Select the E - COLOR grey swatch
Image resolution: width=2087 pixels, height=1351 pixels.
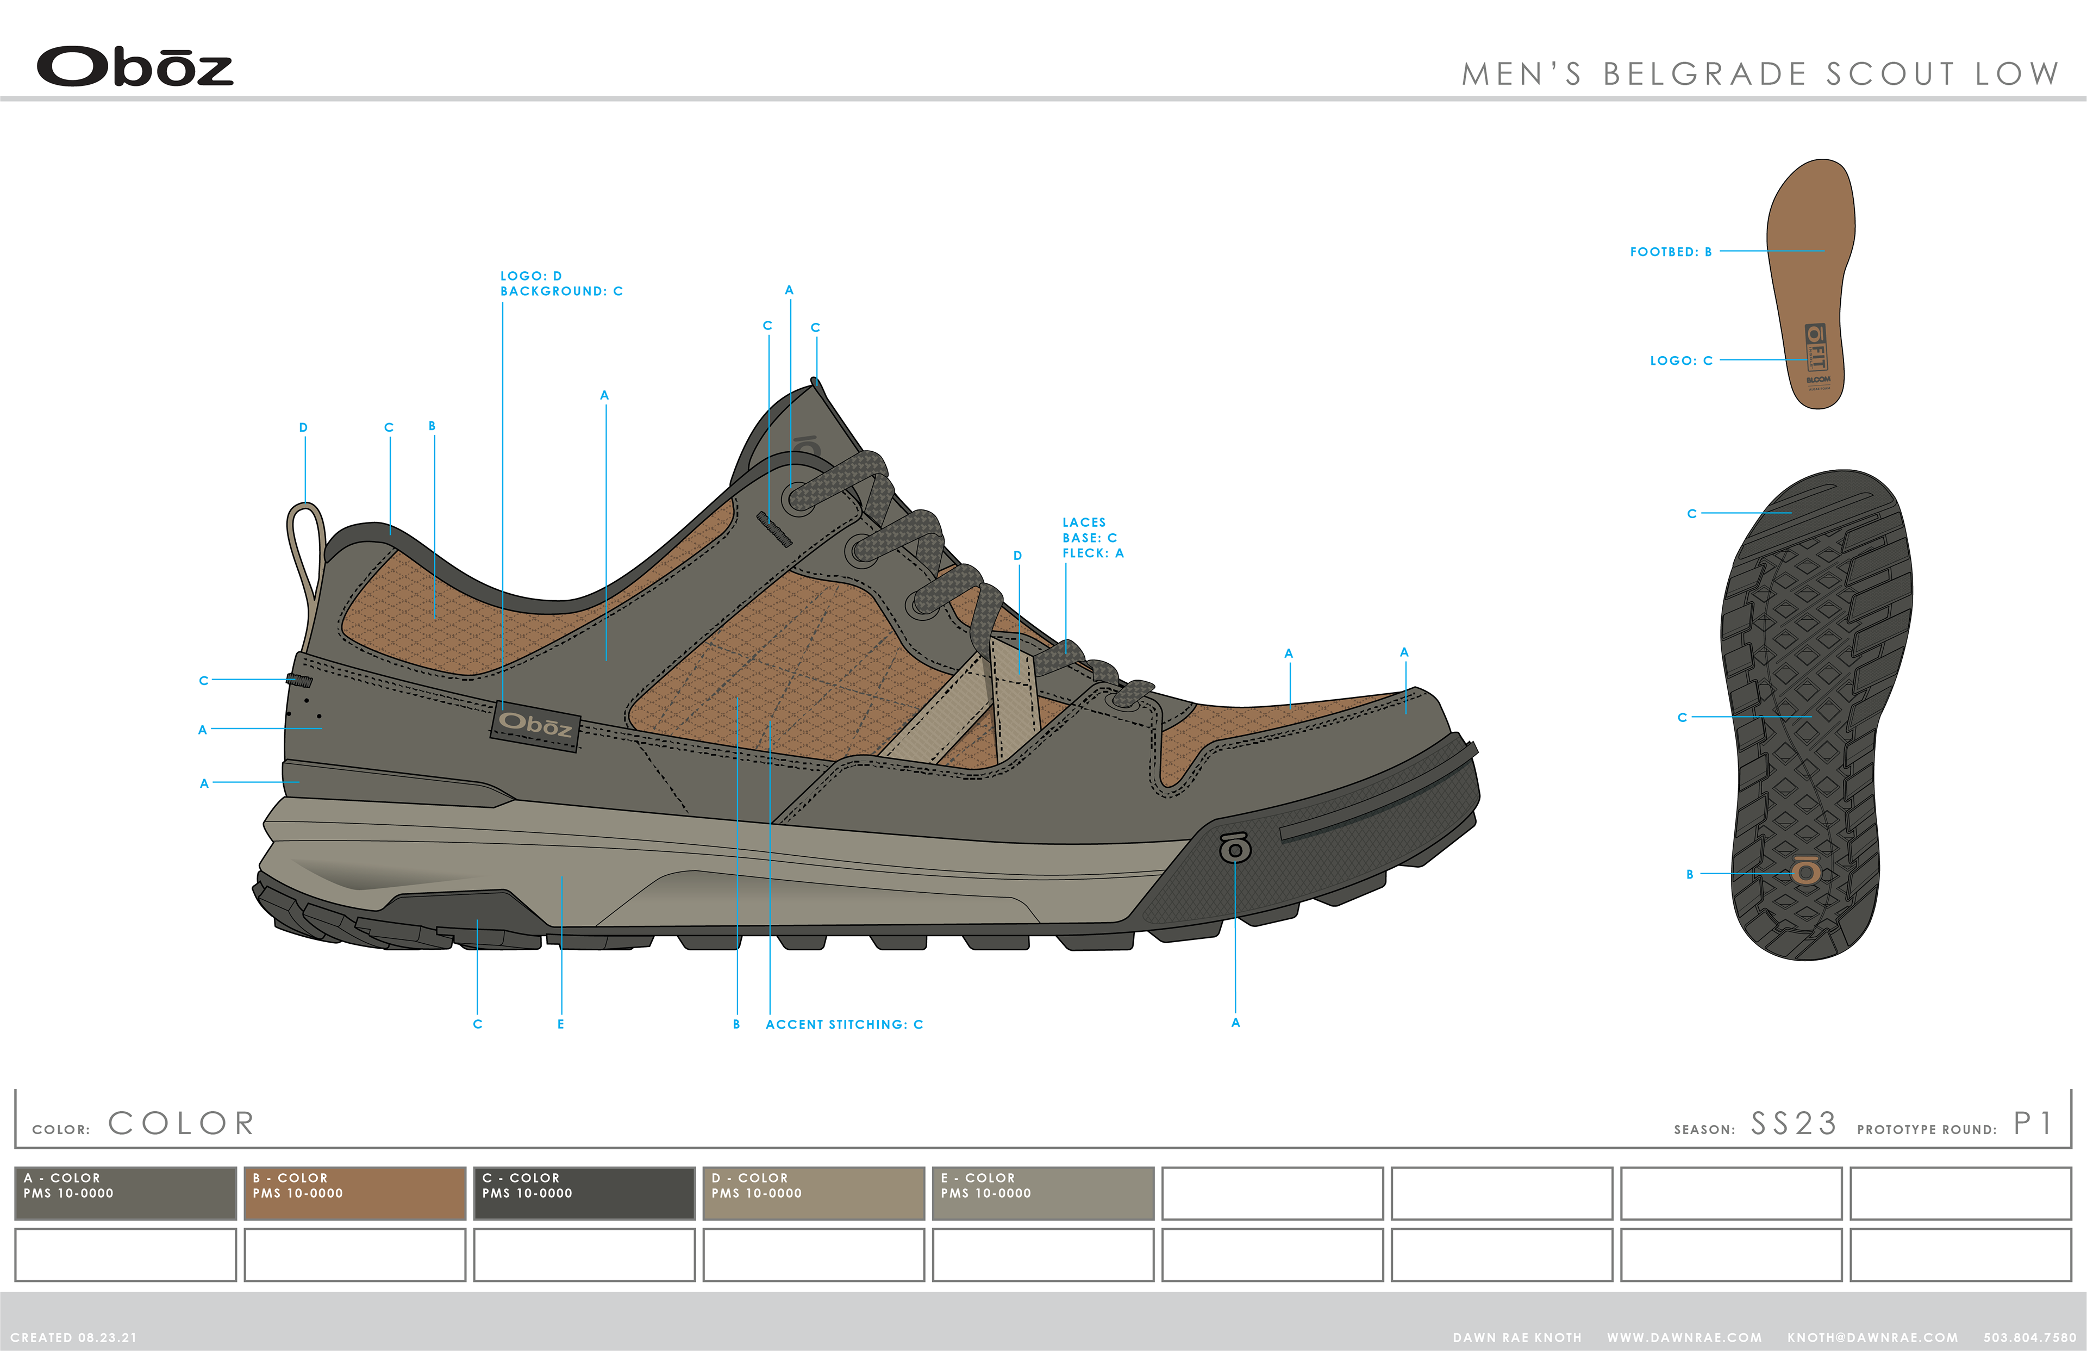click(1043, 1193)
